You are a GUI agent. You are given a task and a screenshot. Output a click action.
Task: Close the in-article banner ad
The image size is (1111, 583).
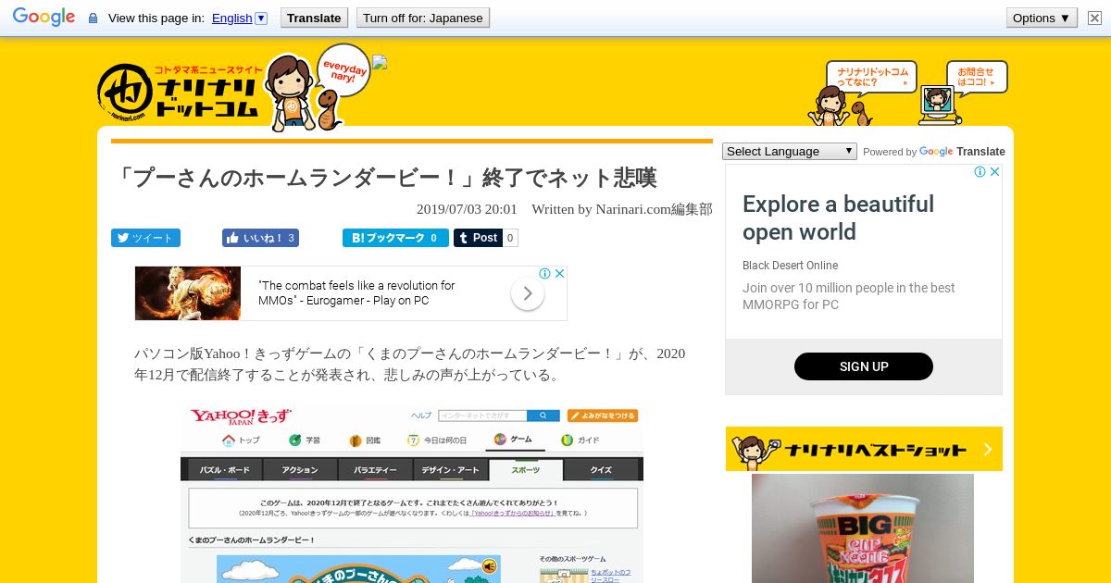tap(559, 273)
